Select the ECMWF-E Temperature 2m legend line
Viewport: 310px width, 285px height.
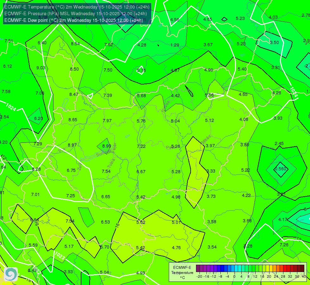point(77,7)
